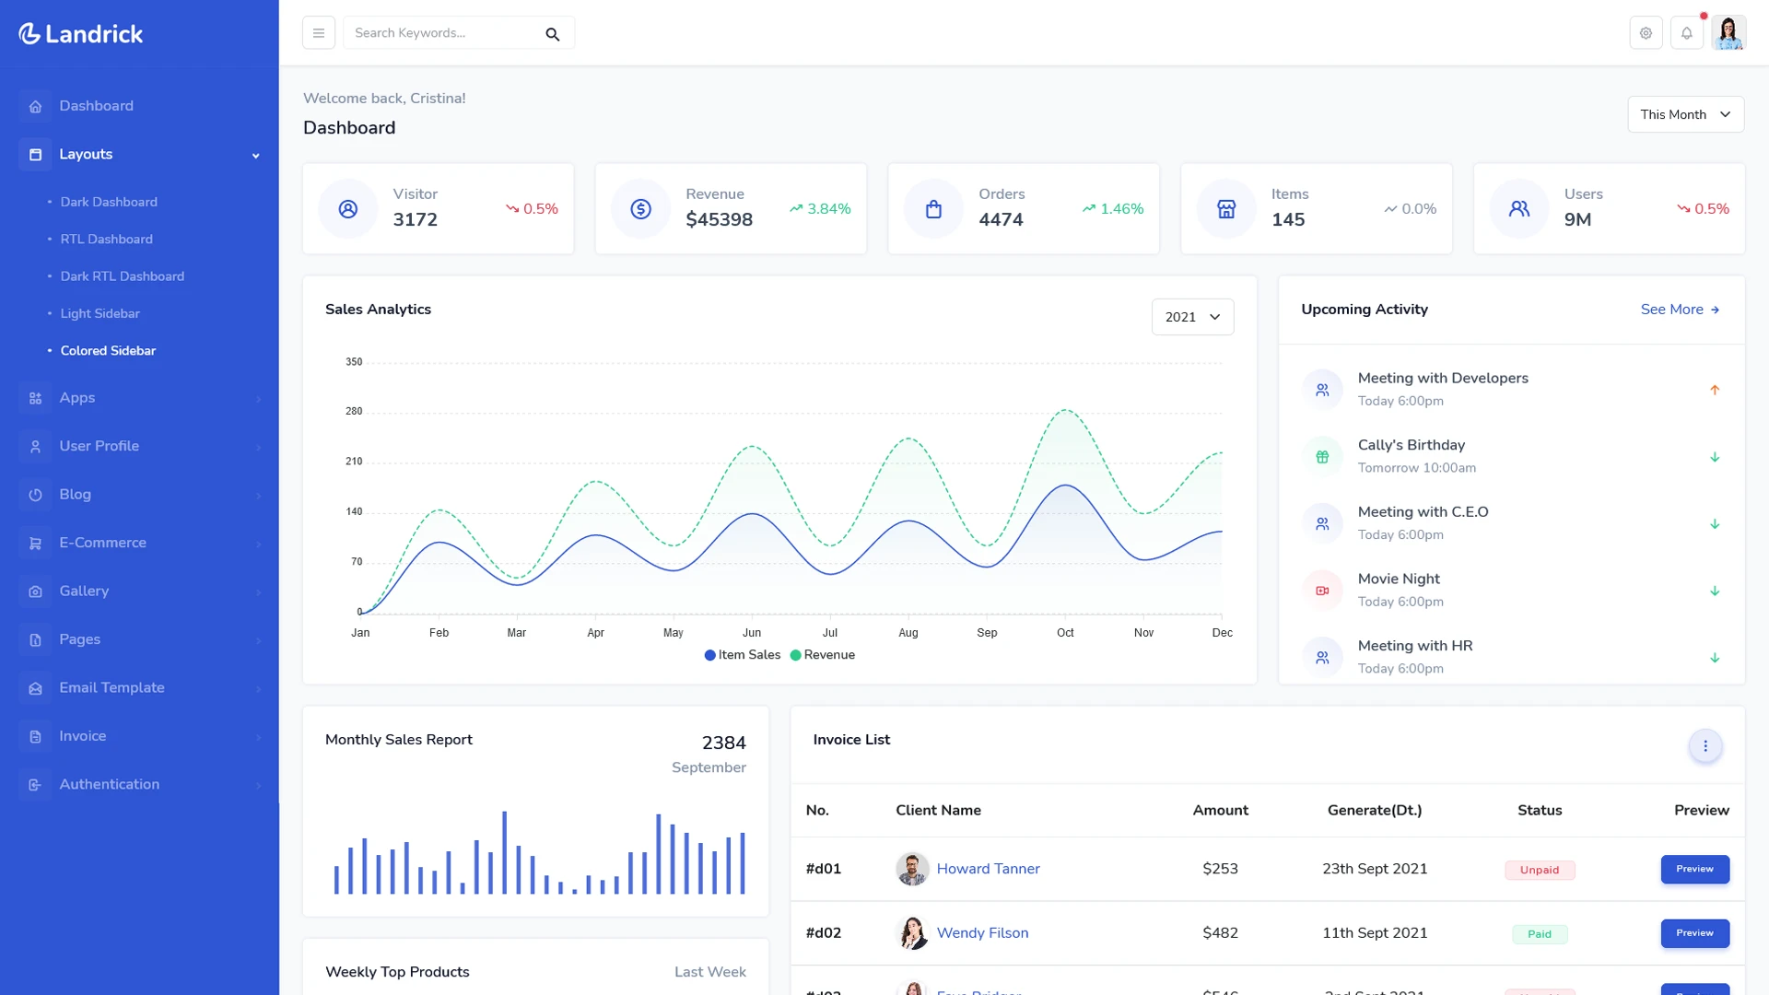
Task: Expand the Gallery menu
Action: 258,592
